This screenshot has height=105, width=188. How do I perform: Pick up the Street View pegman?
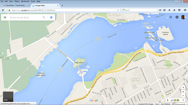click(x=168, y=100)
